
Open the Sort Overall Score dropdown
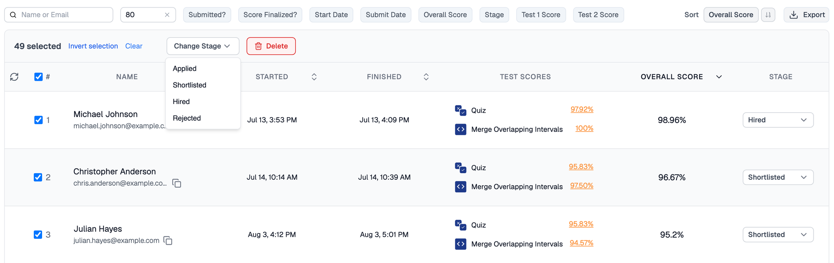(731, 15)
